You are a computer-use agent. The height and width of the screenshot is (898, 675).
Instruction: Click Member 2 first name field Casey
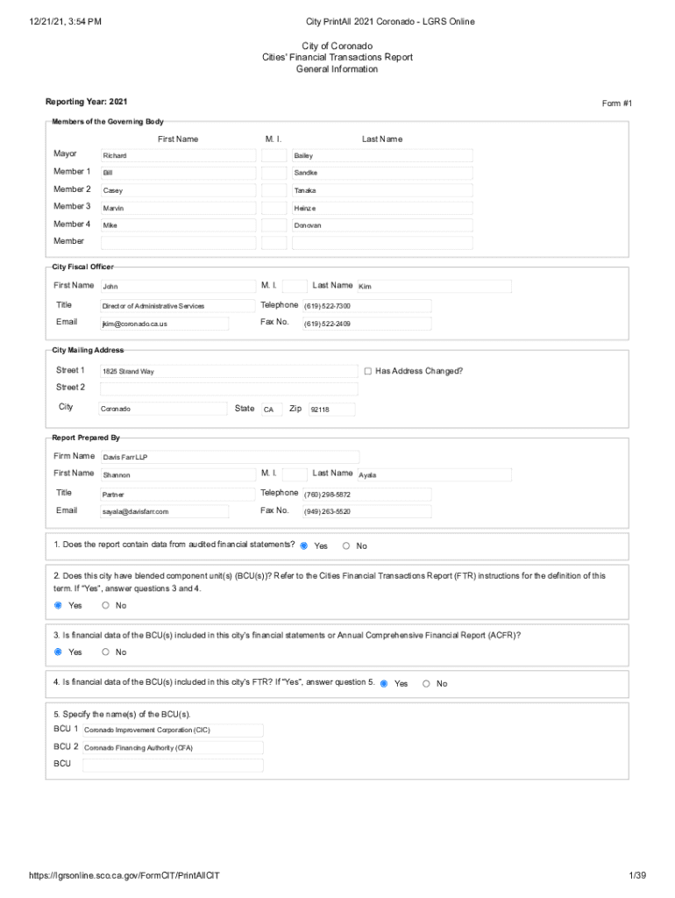pyautogui.click(x=178, y=190)
